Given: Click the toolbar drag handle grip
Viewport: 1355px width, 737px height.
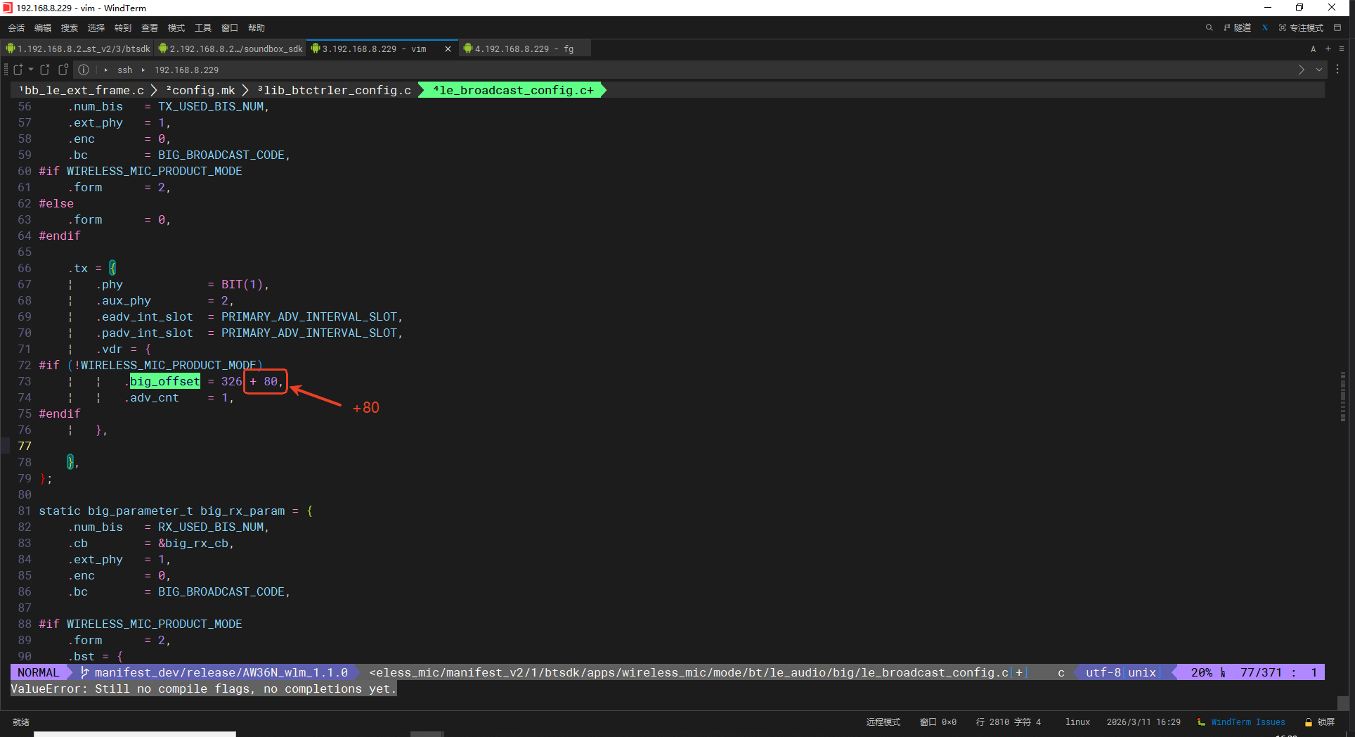Looking at the screenshot, I should (6, 70).
